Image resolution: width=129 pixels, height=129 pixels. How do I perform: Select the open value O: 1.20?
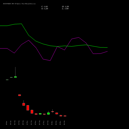[x=45, y=9]
